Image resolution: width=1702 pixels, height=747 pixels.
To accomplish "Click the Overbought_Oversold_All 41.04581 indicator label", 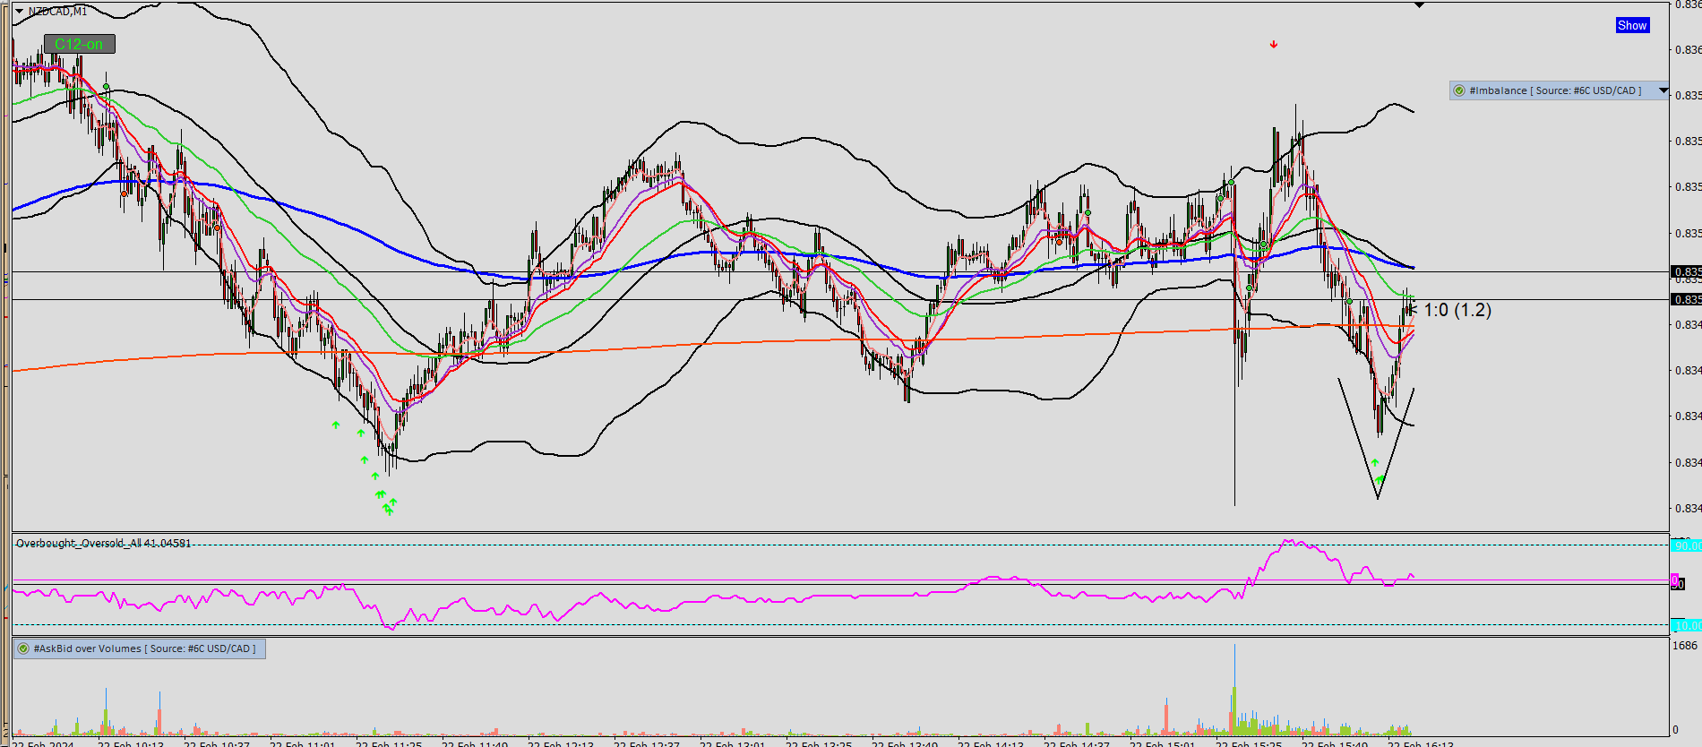I will click(x=103, y=543).
